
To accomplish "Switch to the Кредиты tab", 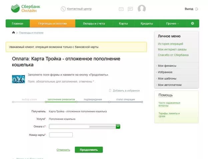I will point(147,23).
